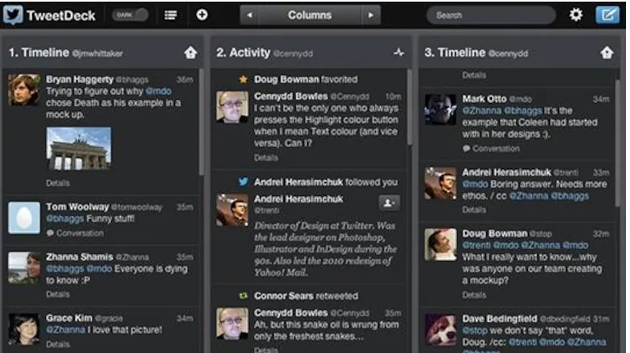Screen dimensions: 630x353
Task: Open Cennydd Bowles avatar on snake oil tweet
Action: pos(232,324)
